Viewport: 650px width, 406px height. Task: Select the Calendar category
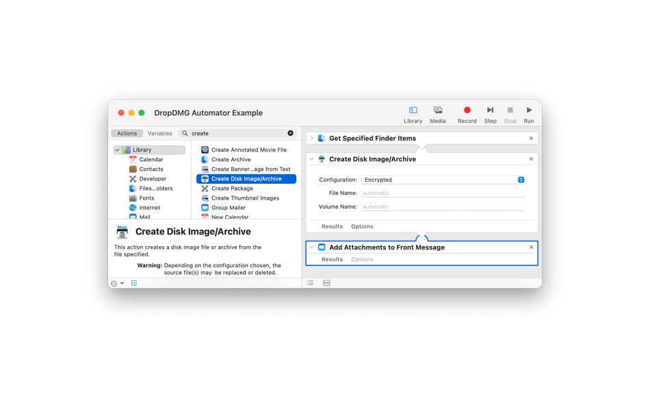click(151, 159)
